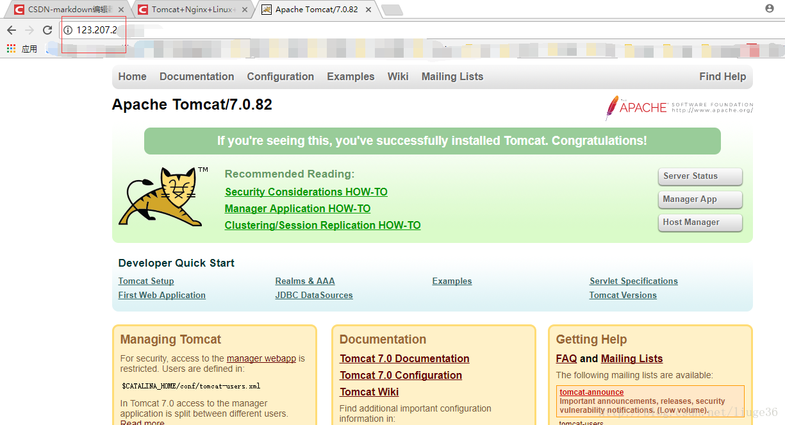Image resolution: width=785 pixels, height=425 pixels.
Task: Open the Tomcat Wiki link
Action: (369, 392)
